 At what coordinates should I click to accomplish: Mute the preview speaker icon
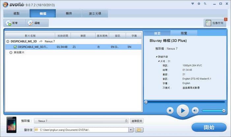coord(195,110)
